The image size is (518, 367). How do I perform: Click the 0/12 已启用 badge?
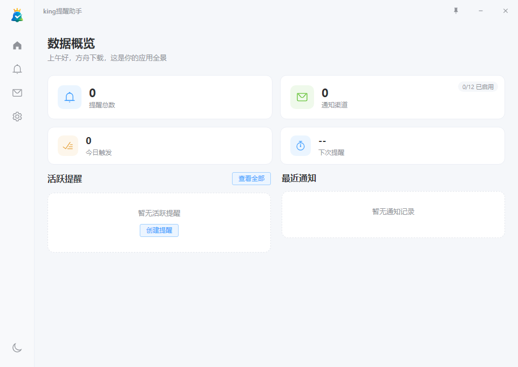click(478, 86)
